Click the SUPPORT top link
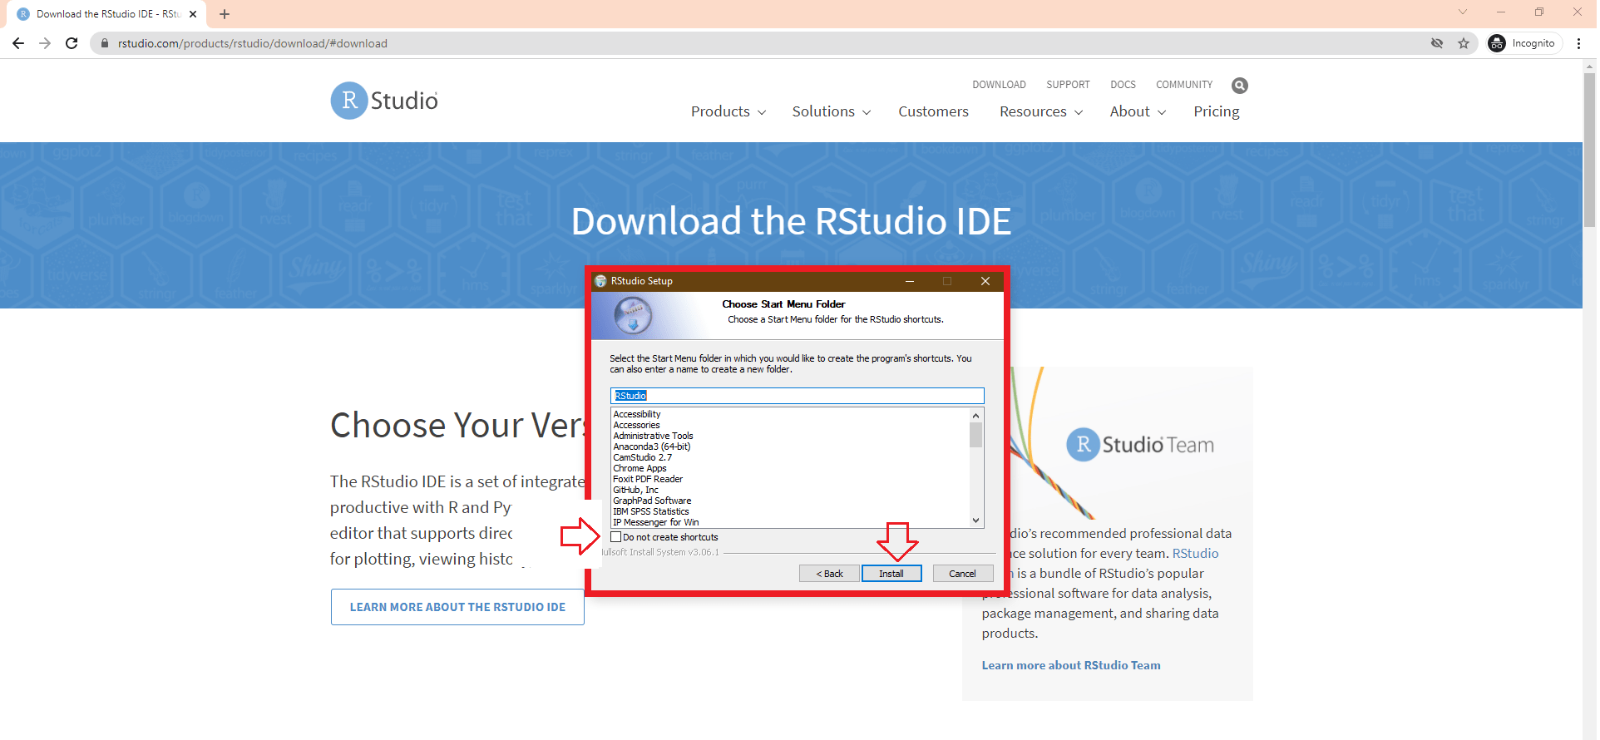The image size is (1600, 740). [x=1068, y=85]
